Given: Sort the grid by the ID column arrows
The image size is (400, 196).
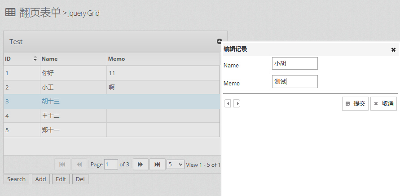Looking at the screenshot, I should click(x=35, y=58).
